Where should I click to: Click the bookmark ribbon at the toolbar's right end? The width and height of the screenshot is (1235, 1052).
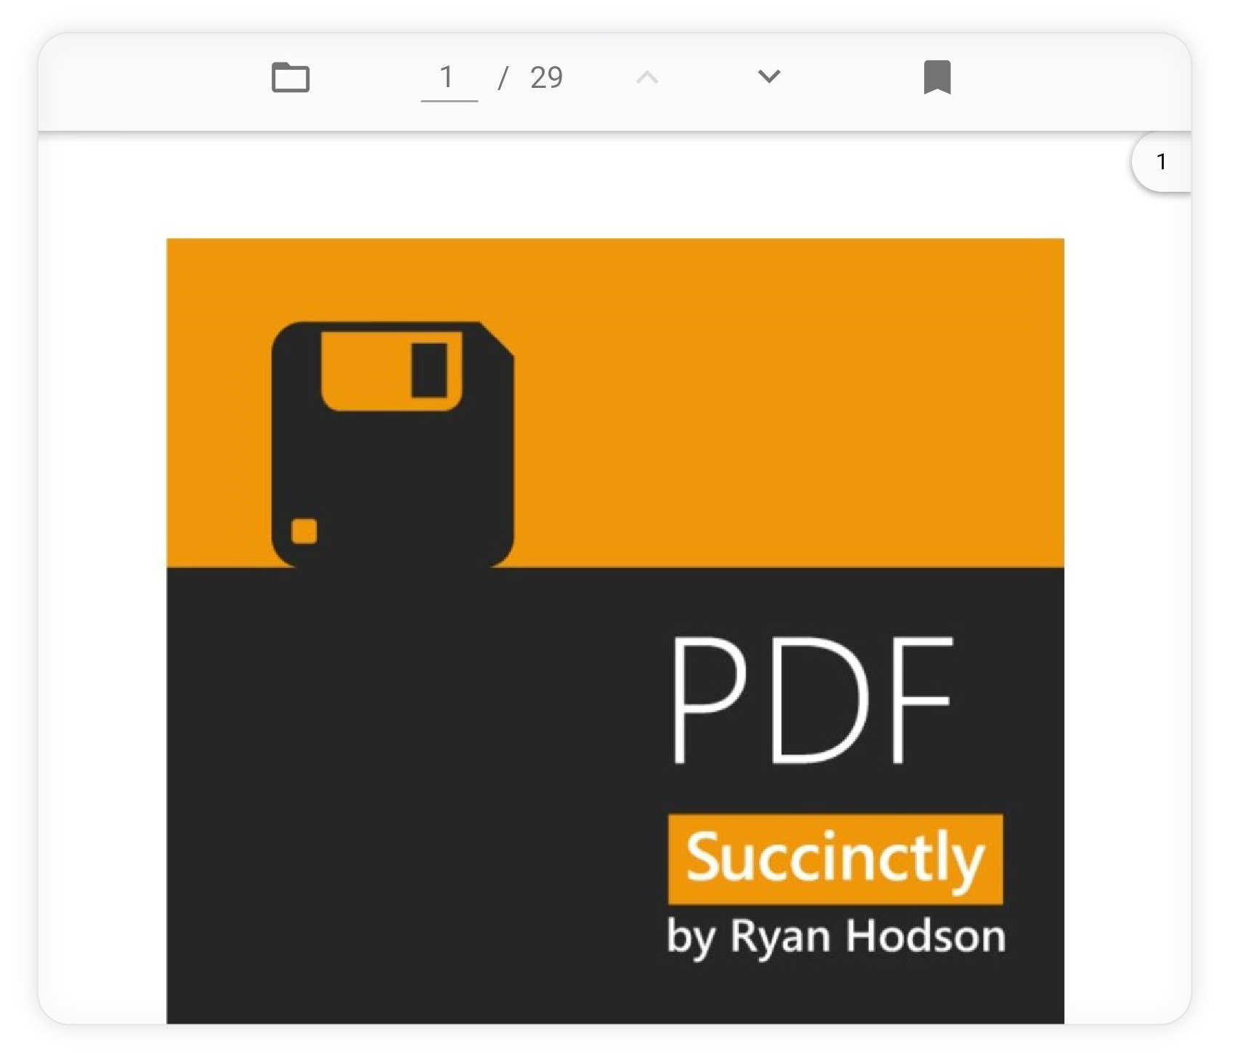click(937, 76)
